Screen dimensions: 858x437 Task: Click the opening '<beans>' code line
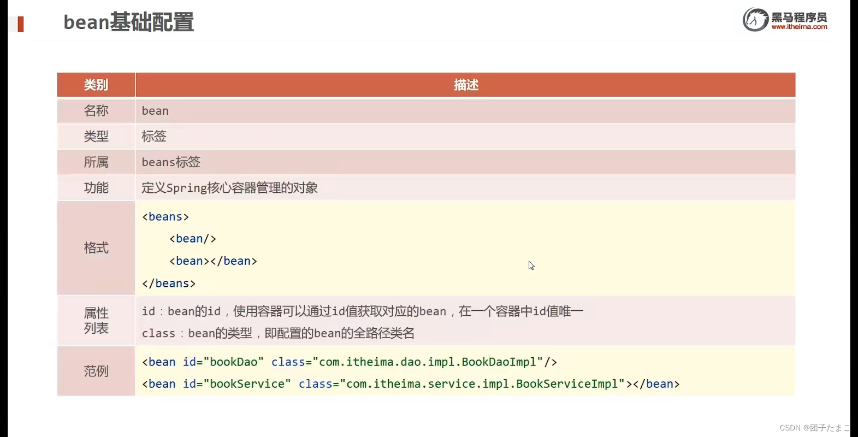[165, 217]
